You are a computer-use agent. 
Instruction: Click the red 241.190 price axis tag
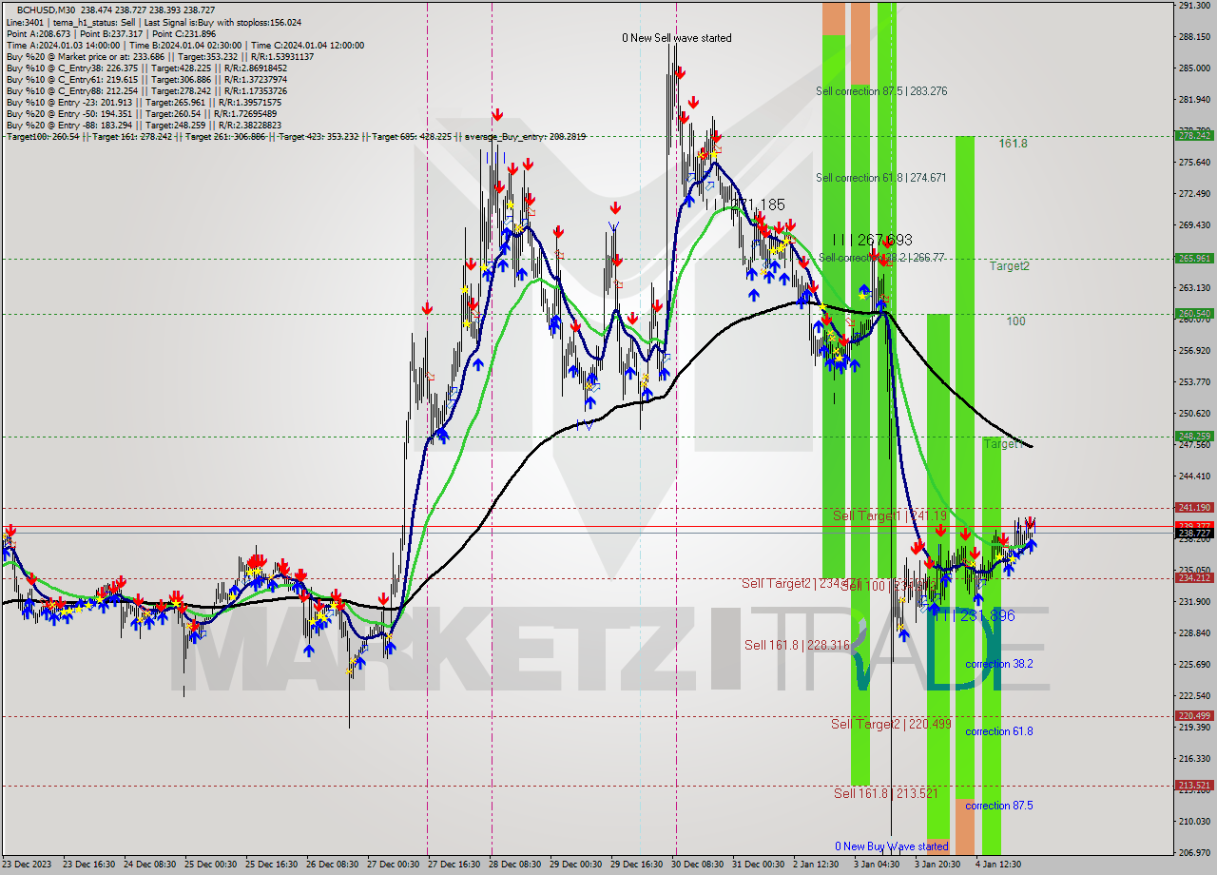coord(1194,508)
